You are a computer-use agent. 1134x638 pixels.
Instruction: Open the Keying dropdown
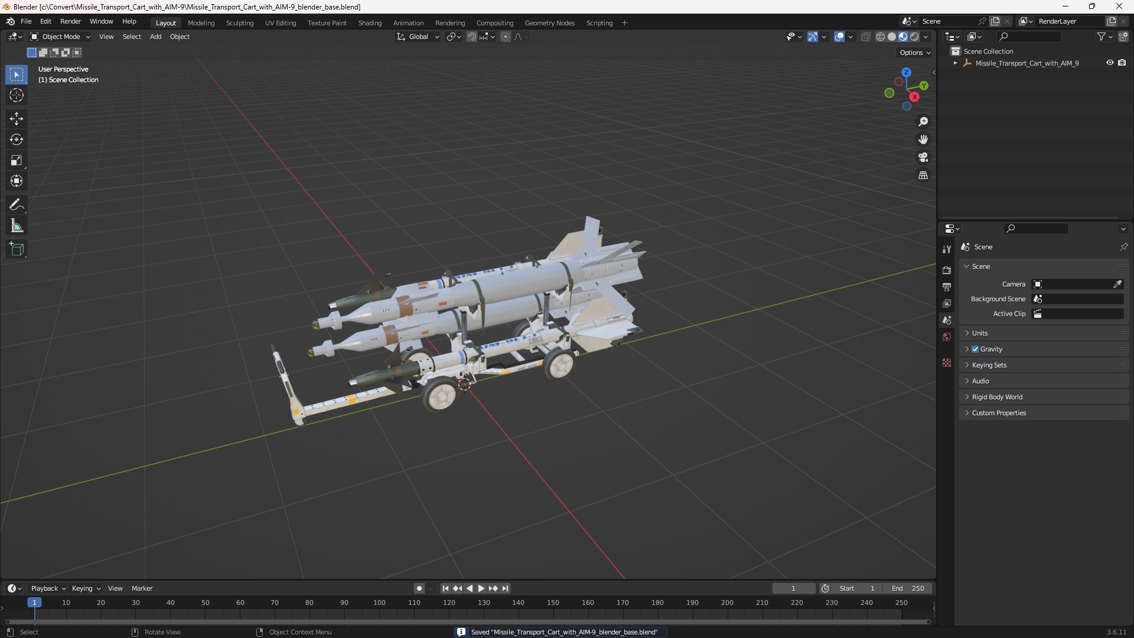86,588
